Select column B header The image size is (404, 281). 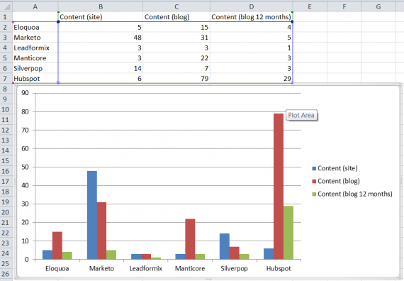pos(101,6)
